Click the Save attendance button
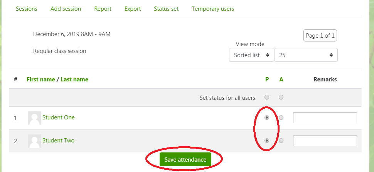Image resolution: width=374 pixels, height=172 pixels. [x=185, y=159]
